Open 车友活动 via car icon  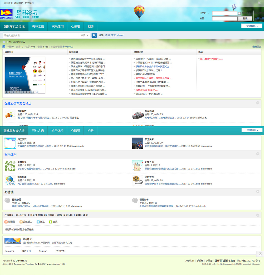138,115
